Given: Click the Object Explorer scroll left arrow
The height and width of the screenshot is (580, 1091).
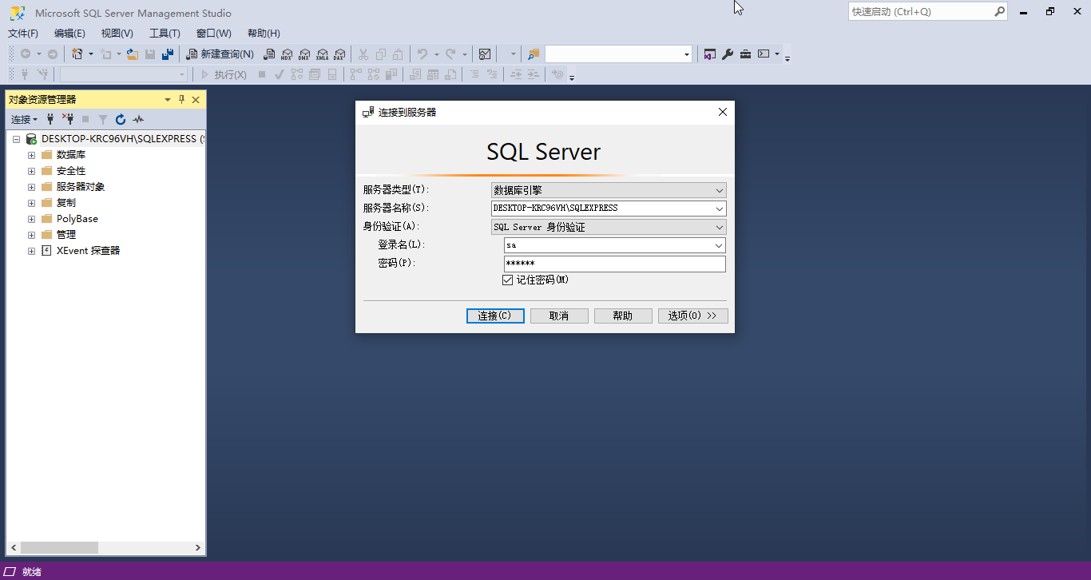Looking at the screenshot, I should coord(14,547).
